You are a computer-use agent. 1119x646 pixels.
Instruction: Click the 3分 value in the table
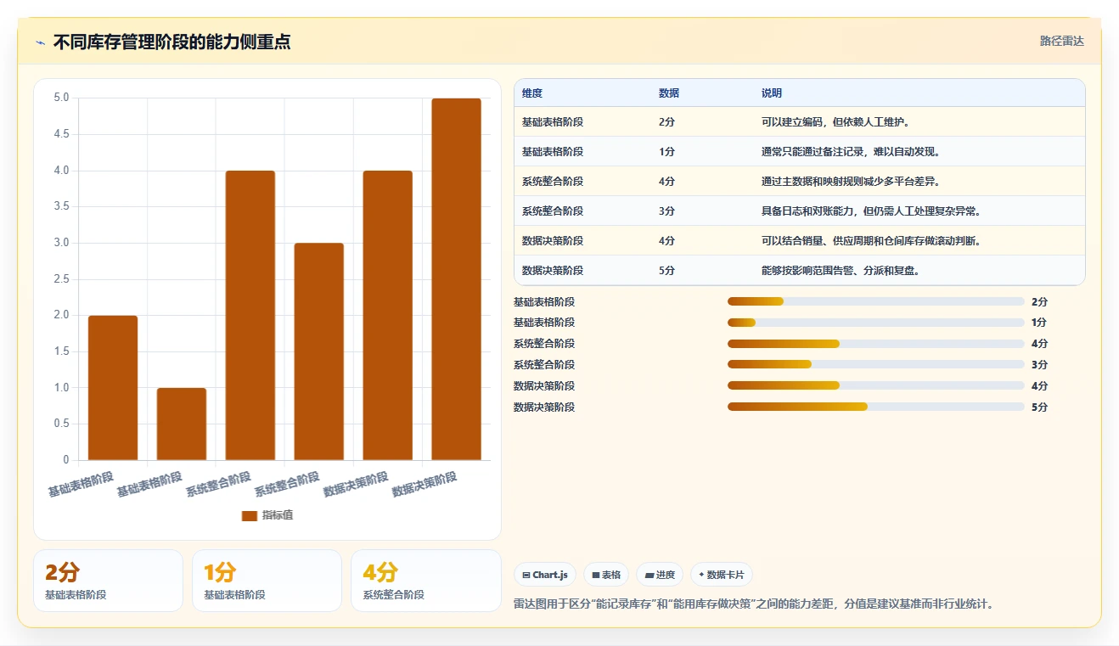(666, 211)
